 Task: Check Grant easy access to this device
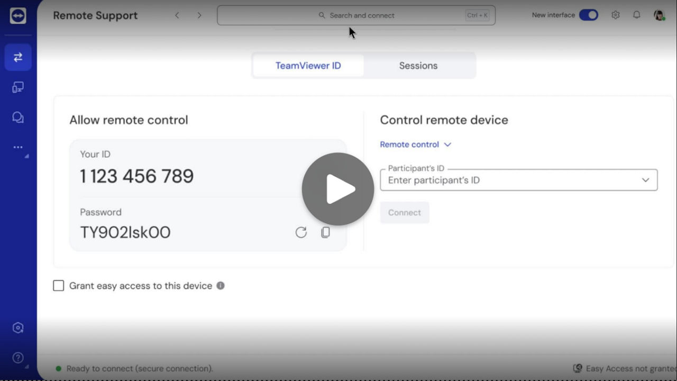point(59,286)
